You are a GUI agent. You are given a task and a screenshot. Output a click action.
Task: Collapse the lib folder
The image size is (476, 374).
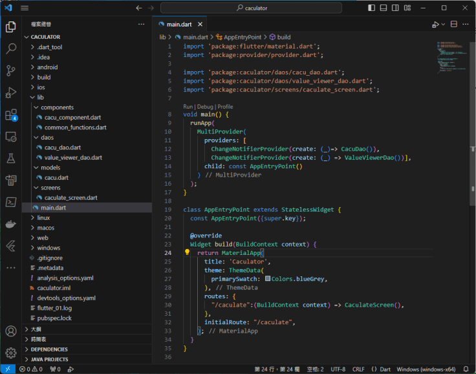point(40,97)
